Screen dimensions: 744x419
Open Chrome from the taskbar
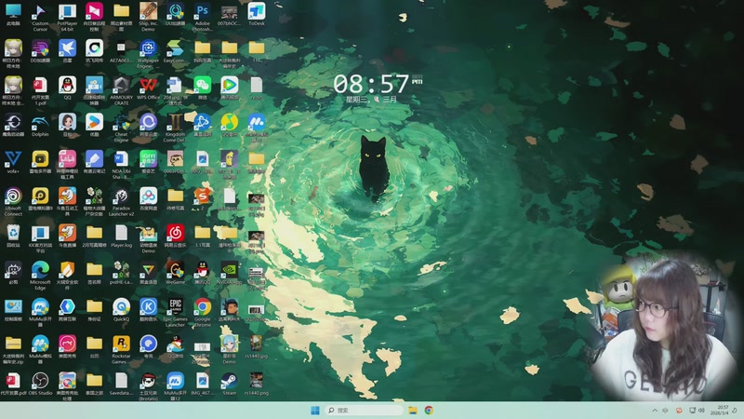tap(429, 410)
